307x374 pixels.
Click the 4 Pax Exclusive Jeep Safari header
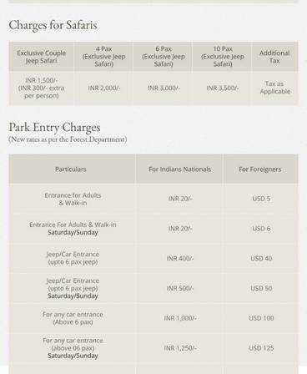coord(103,57)
